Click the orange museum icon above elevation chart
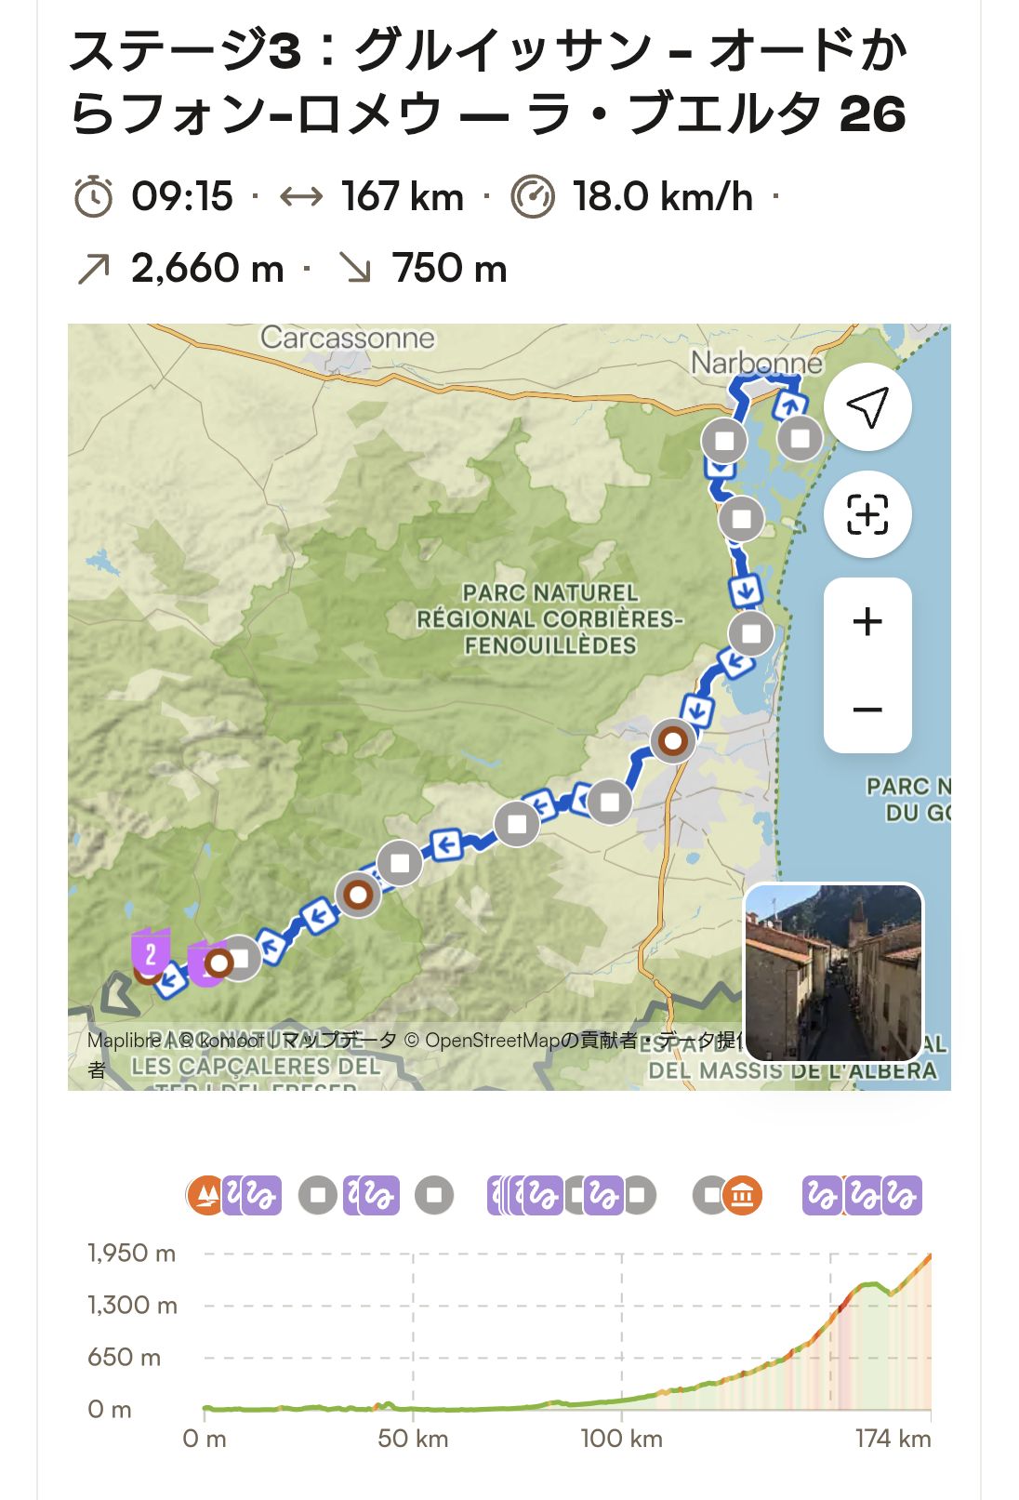This screenshot has width=1019, height=1500. pyautogui.click(x=742, y=1195)
